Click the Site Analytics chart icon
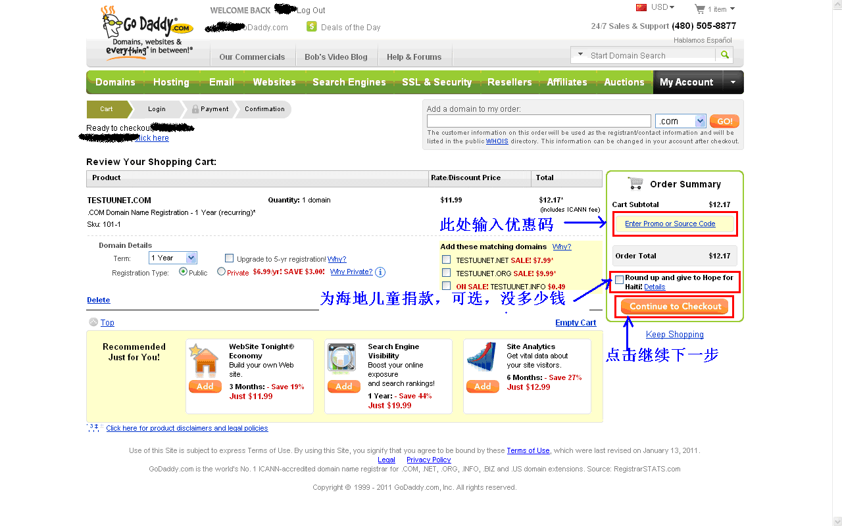This screenshot has width=842, height=526. pyautogui.click(x=482, y=360)
